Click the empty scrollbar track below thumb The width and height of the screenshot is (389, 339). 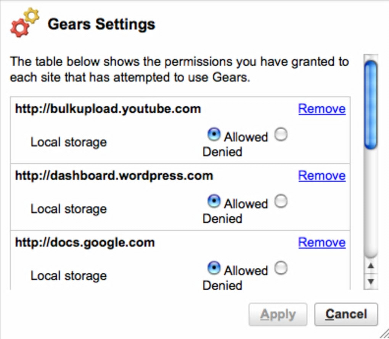[371, 202]
